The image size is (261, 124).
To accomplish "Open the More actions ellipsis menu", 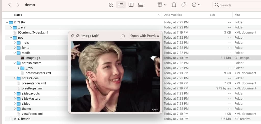I will point(196,5).
